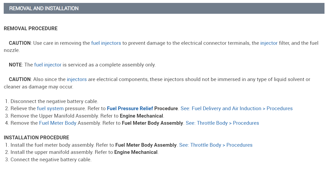This screenshot has height=170, width=329.
Task: Click bold "Engine Mechanical" in installation step 2
Action: [136, 152]
